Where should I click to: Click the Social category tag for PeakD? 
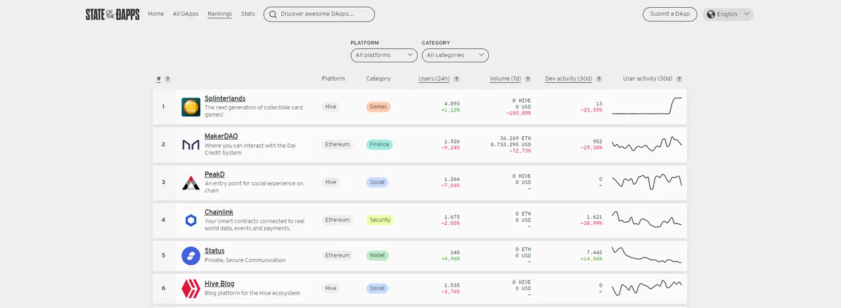click(x=377, y=182)
